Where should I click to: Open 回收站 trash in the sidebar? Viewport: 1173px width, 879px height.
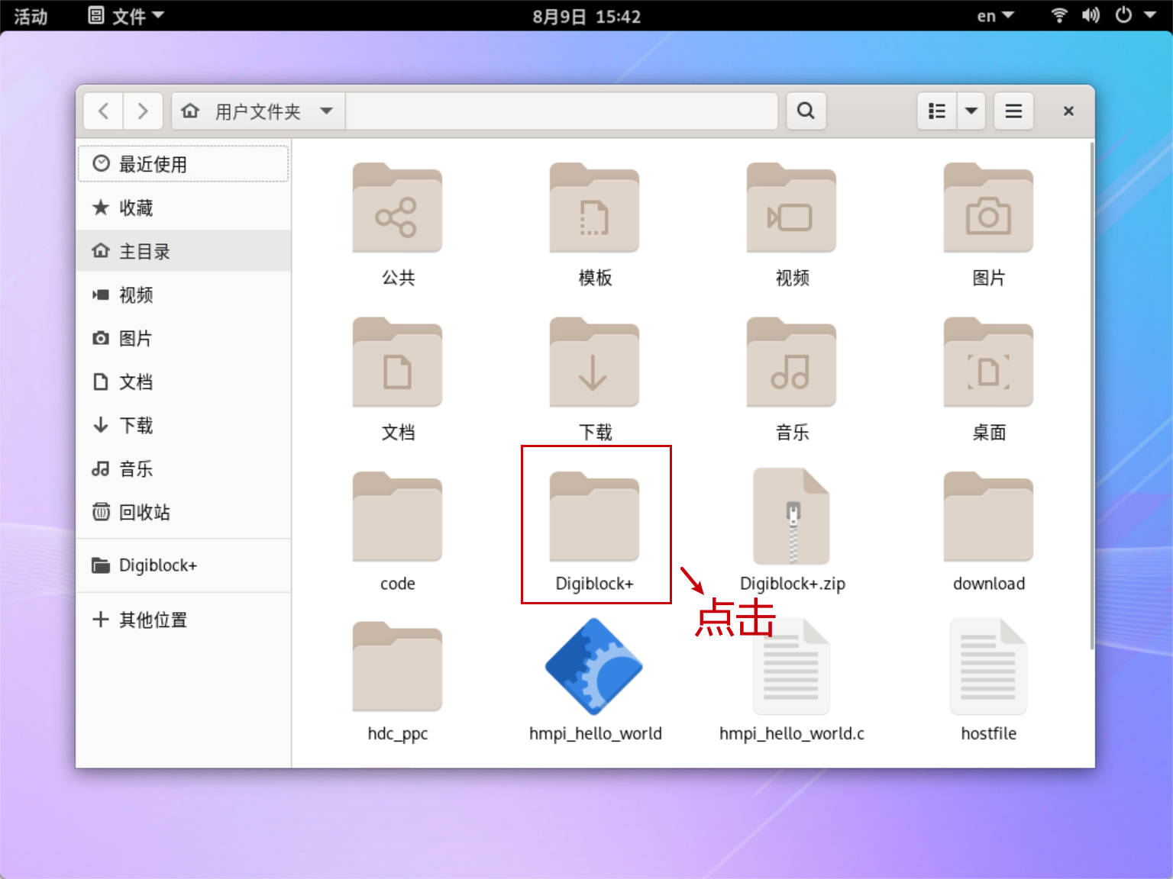183,512
